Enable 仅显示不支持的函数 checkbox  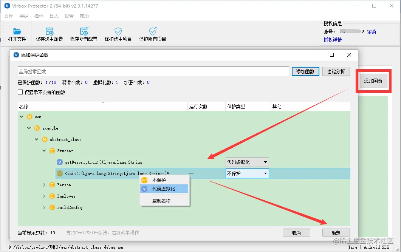click(20, 92)
